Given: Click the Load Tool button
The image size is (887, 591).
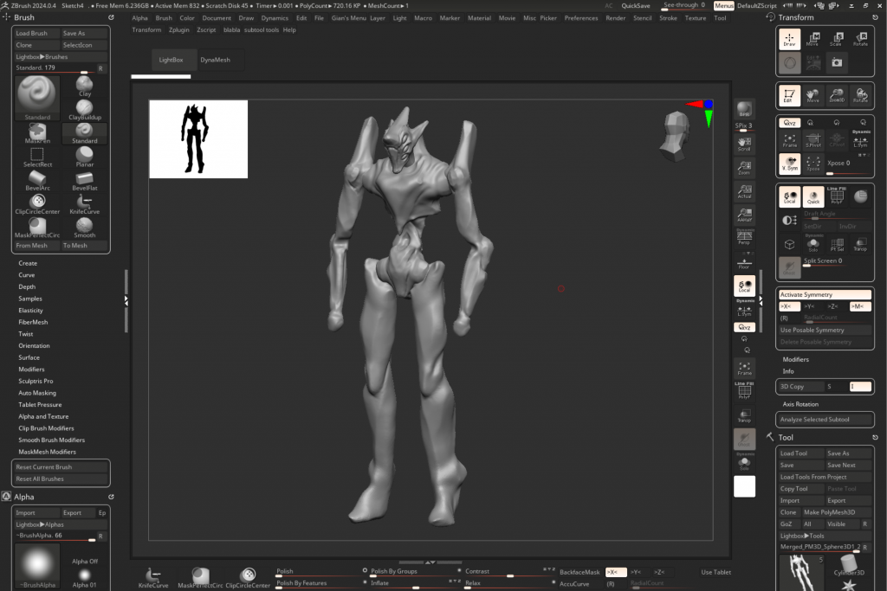Looking at the screenshot, I should (800, 453).
